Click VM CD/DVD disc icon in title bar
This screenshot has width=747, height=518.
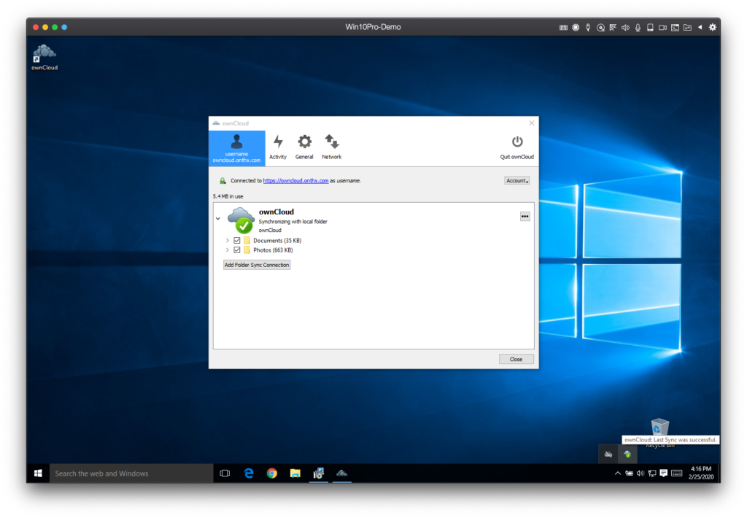[601, 28]
